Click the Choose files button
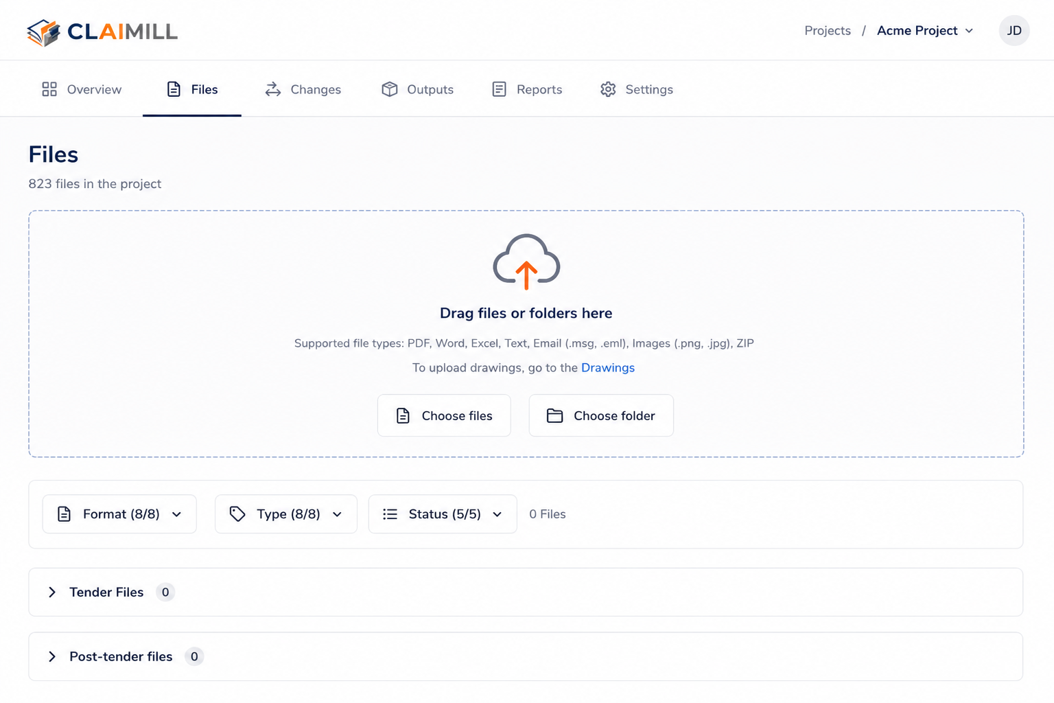1054x703 pixels. pos(444,415)
